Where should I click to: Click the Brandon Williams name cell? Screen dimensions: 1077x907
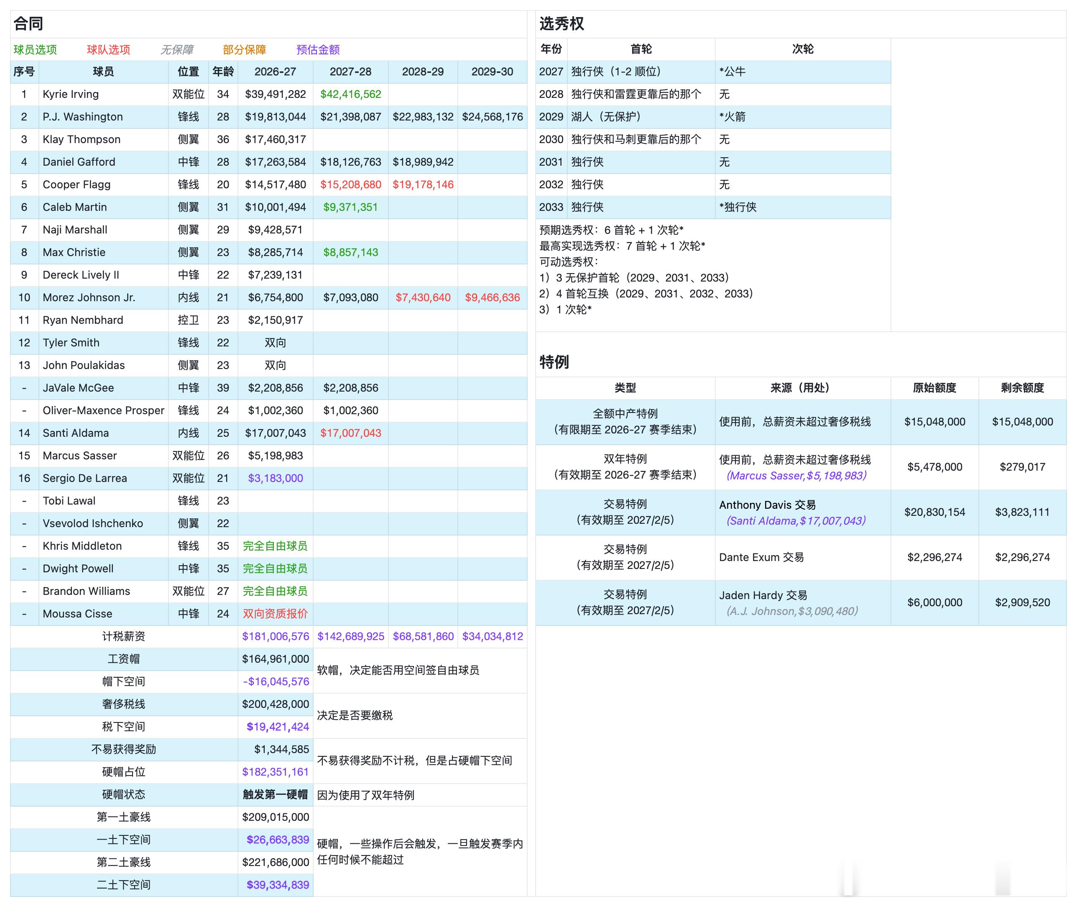coord(103,591)
